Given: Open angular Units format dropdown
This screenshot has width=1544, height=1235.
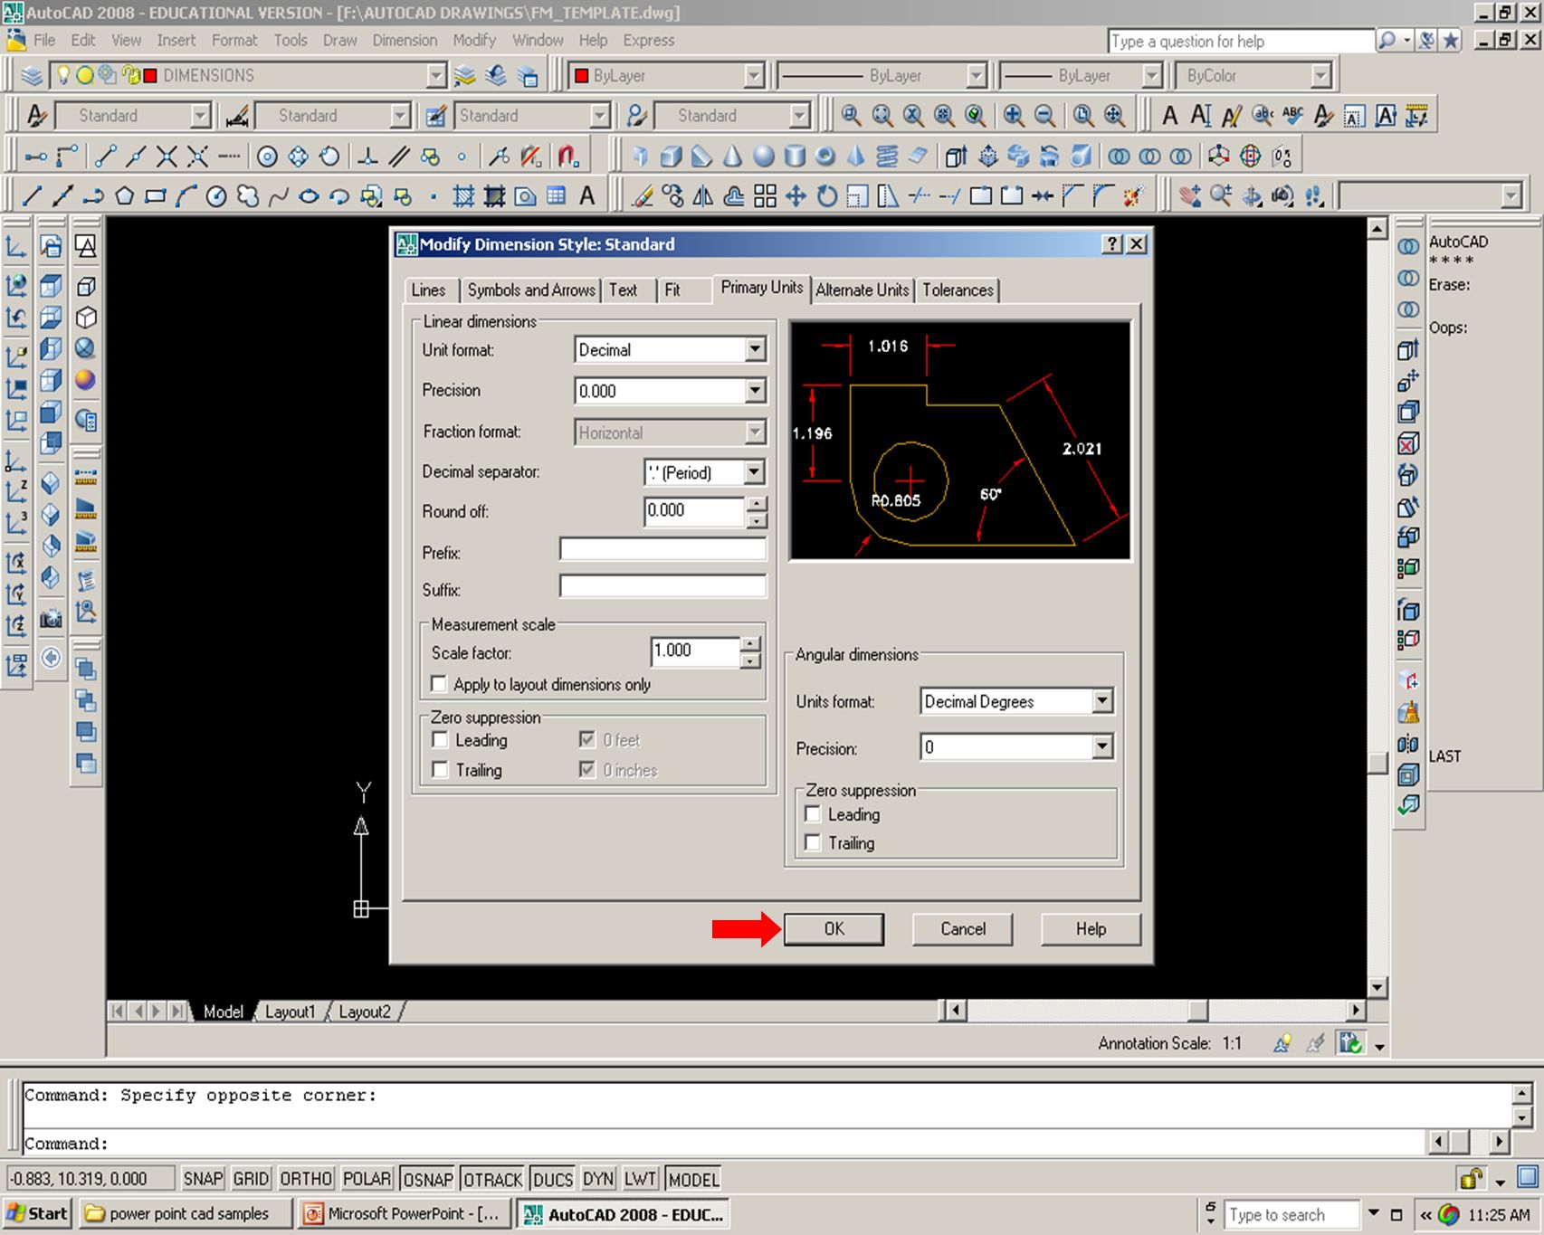Looking at the screenshot, I should pos(1101,701).
